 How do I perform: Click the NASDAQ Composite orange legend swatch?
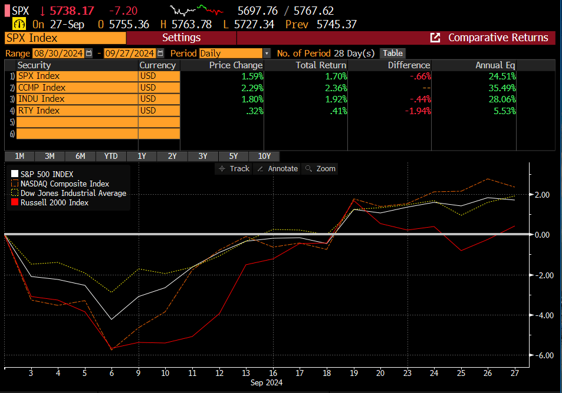pos(15,184)
